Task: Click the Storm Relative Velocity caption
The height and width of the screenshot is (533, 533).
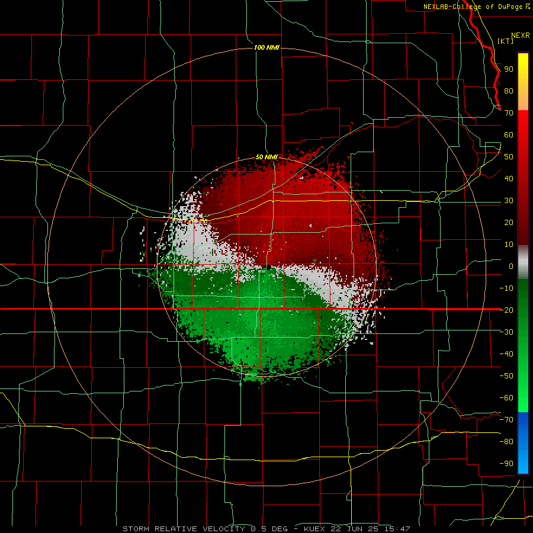Action: [266, 529]
